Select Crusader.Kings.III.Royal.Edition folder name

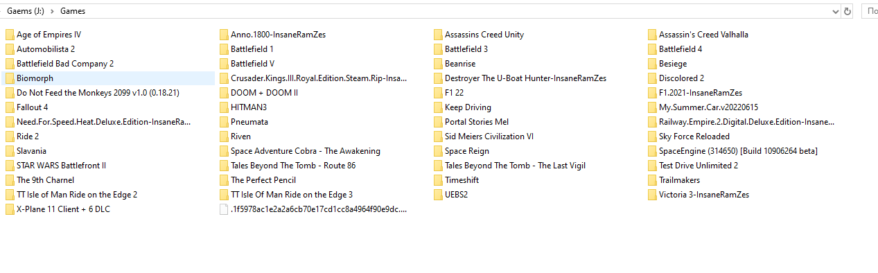pyautogui.click(x=319, y=78)
